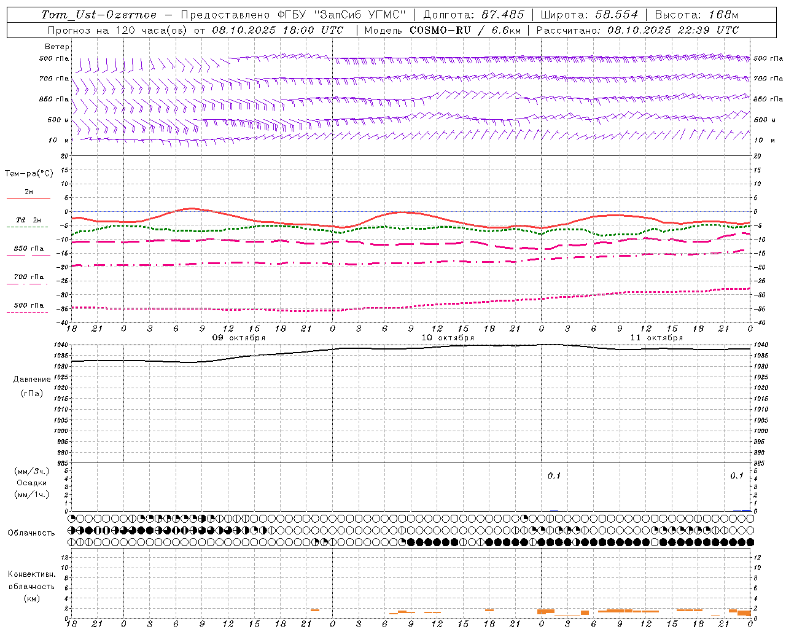Click the 850 гПа temperature legend entry
Viewport: 786px width, 629px height.
click(29, 251)
